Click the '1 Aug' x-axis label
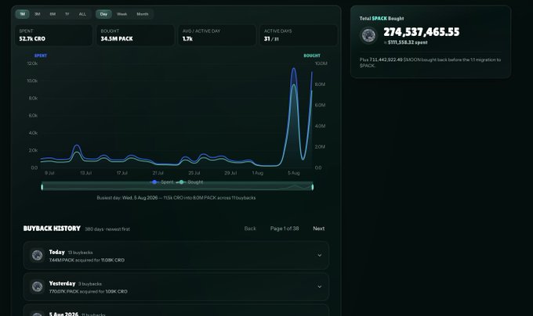Viewport: 533px width, 316px height. 258,173
